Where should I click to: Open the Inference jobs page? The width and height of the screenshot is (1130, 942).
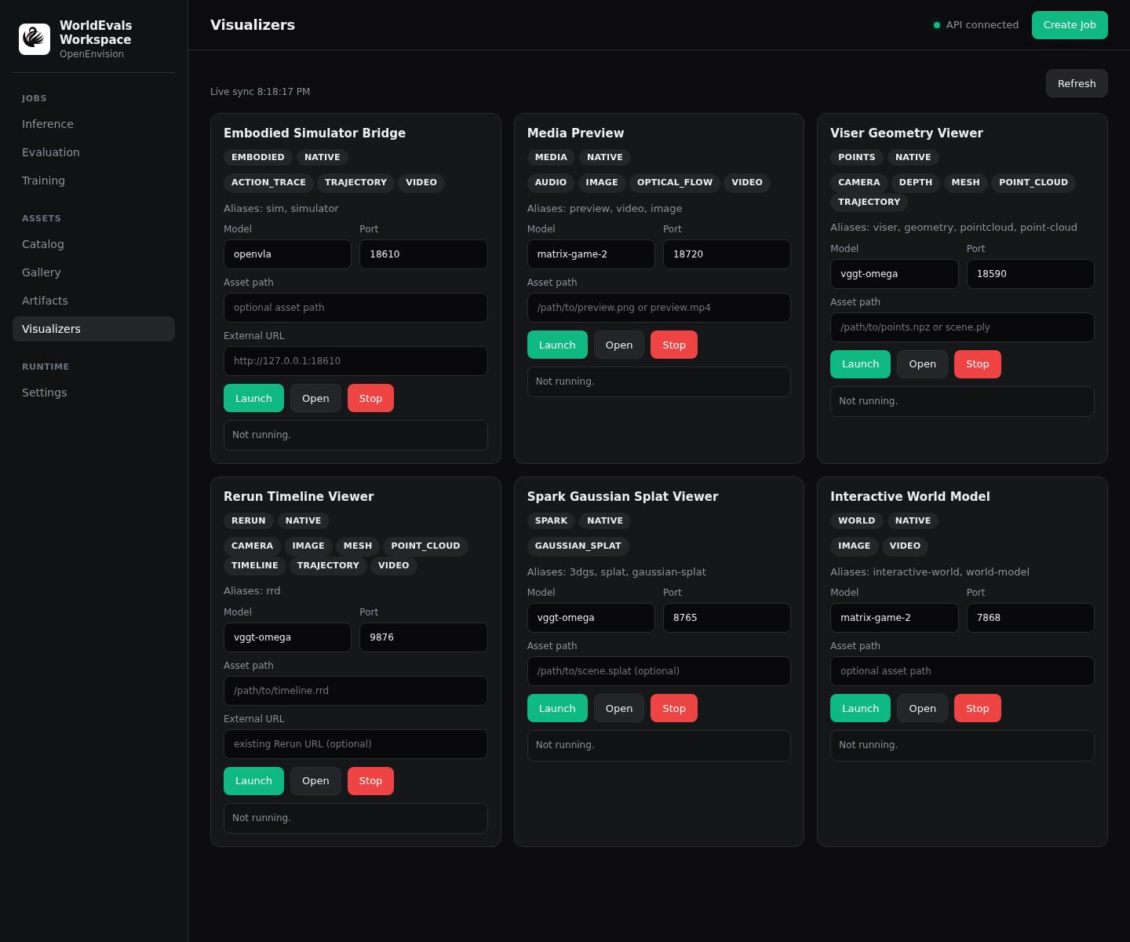coord(93,124)
